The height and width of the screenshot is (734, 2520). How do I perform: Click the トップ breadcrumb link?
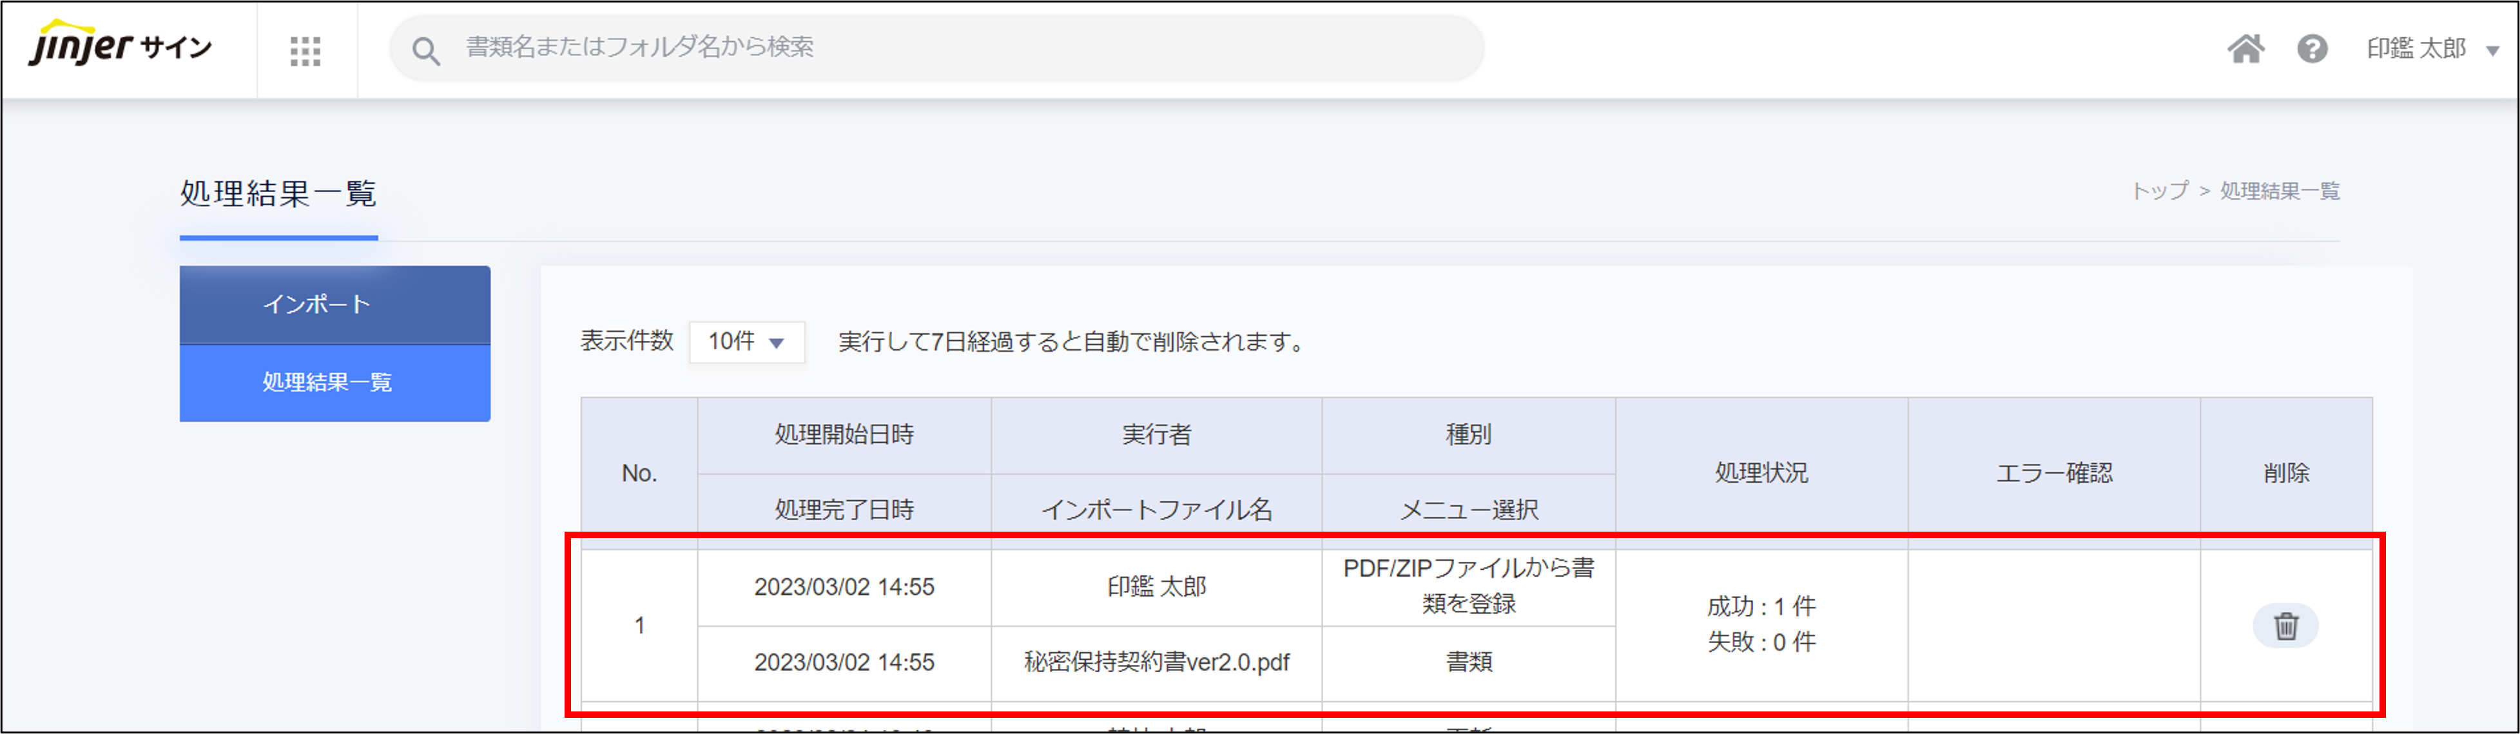pos(2159,191)
